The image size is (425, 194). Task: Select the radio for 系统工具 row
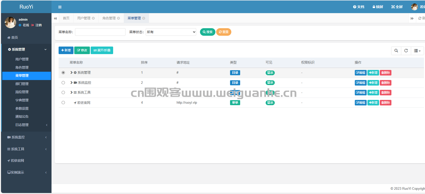tap(63, 92)
